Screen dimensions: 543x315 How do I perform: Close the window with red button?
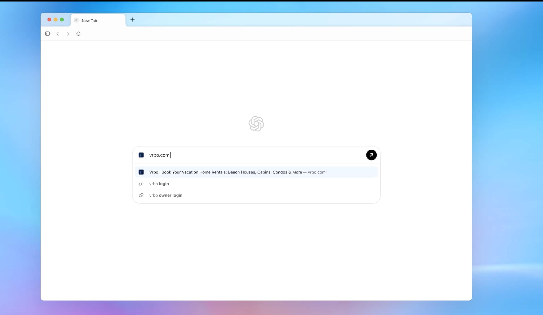(x=49, y=20)
